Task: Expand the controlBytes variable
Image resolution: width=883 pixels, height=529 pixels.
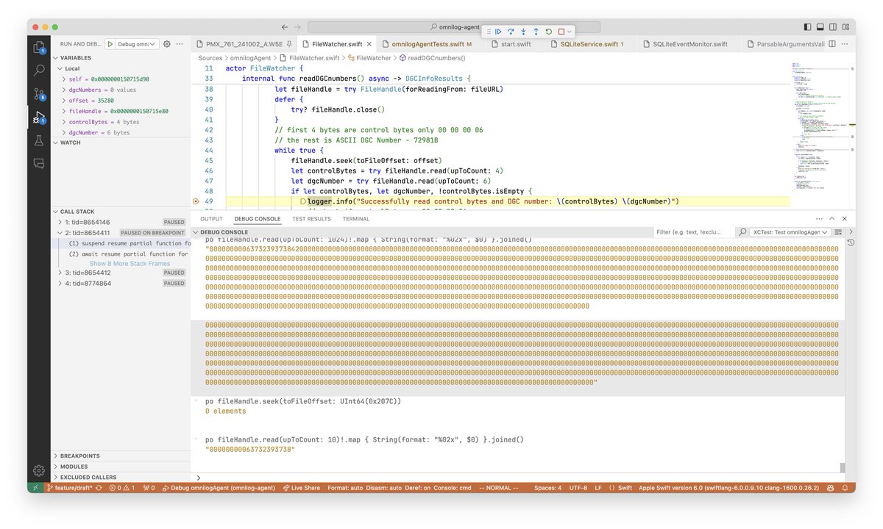Action: click(x=64, y=122)
